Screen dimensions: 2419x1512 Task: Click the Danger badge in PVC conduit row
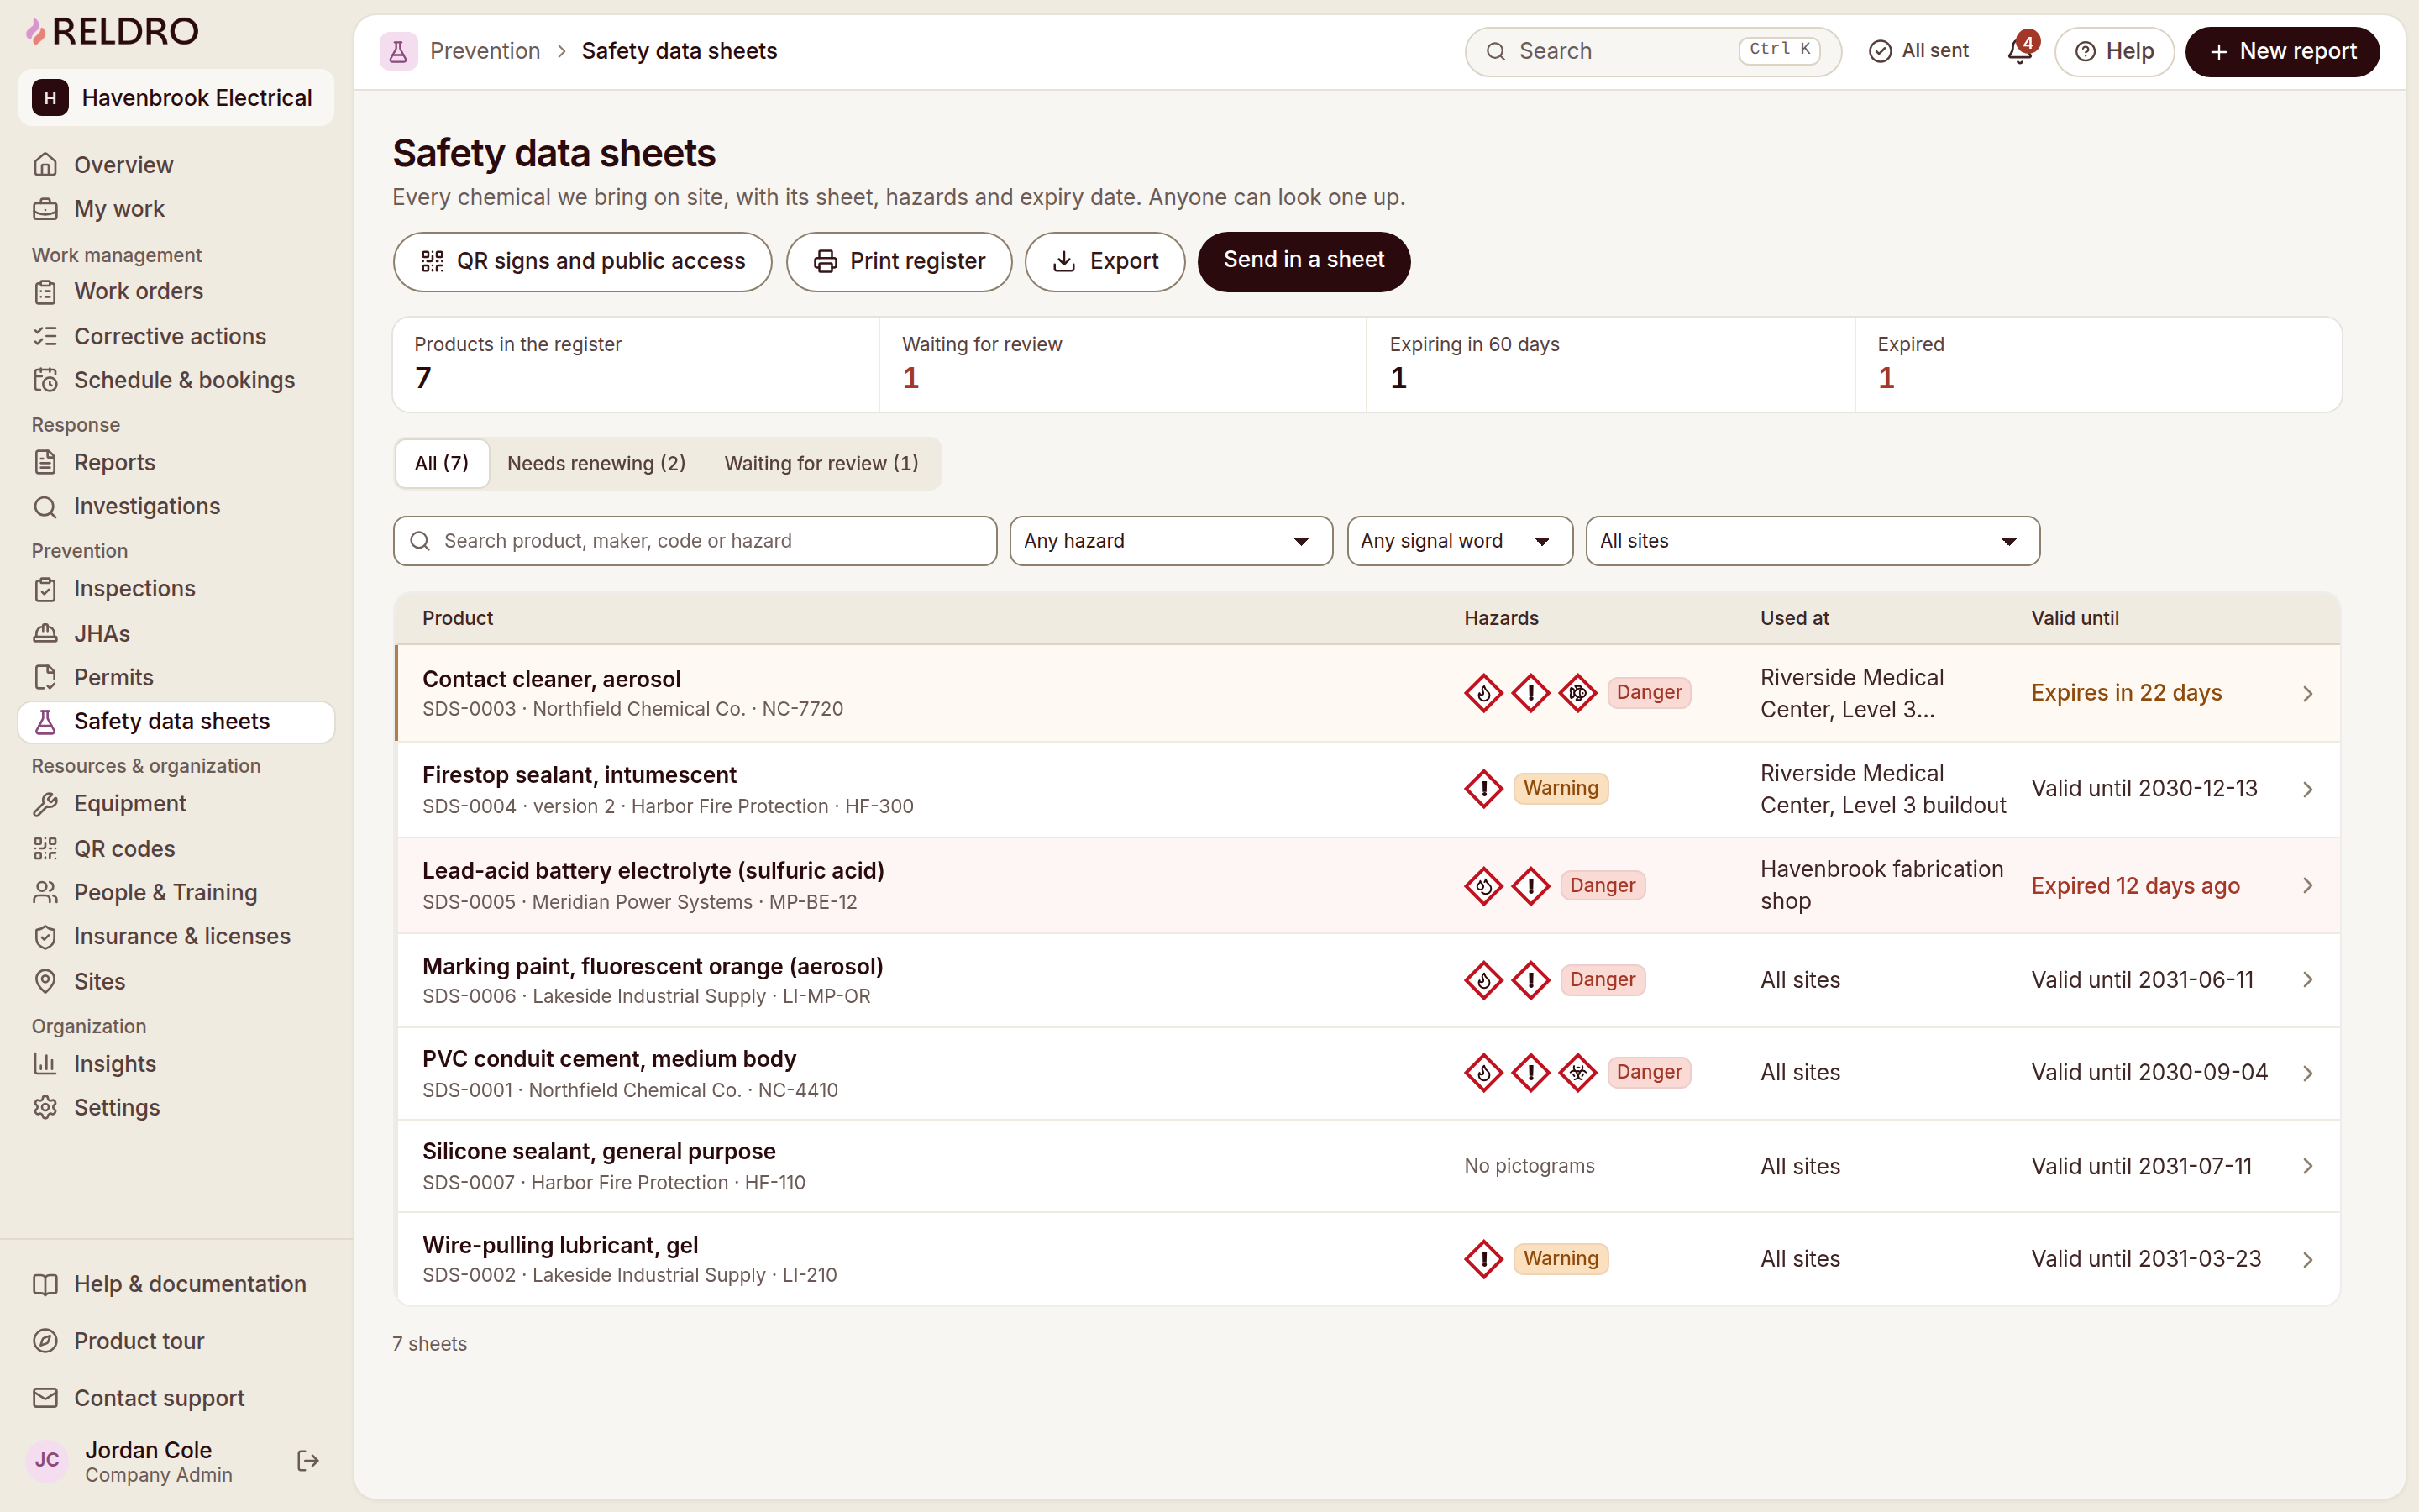1648,1073
